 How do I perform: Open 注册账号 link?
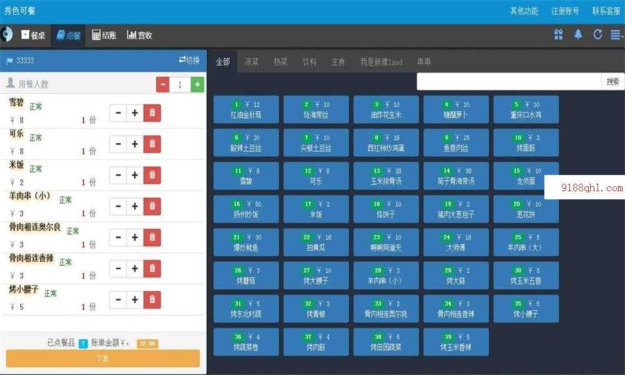(565, 11)
